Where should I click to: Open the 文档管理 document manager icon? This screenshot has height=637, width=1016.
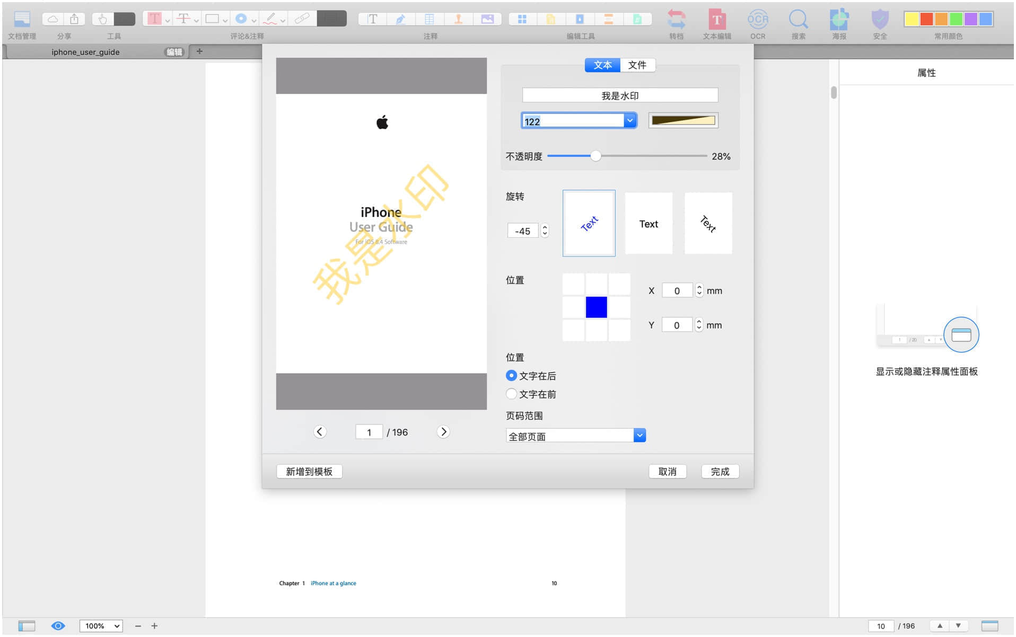click(x=22, y=19)
